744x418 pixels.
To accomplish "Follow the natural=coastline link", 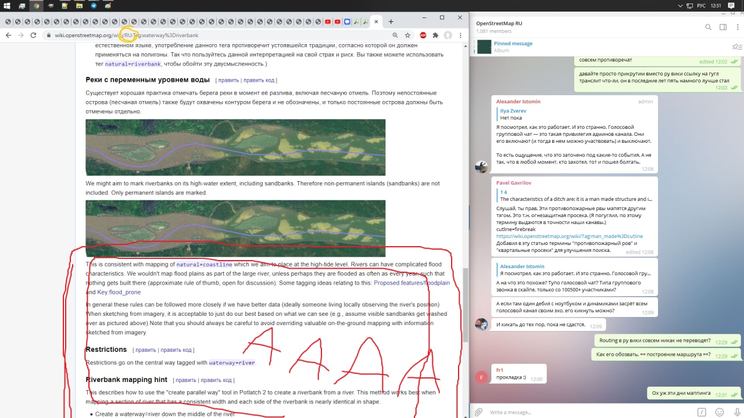I will pyautogui.click(x=204, y=265).
